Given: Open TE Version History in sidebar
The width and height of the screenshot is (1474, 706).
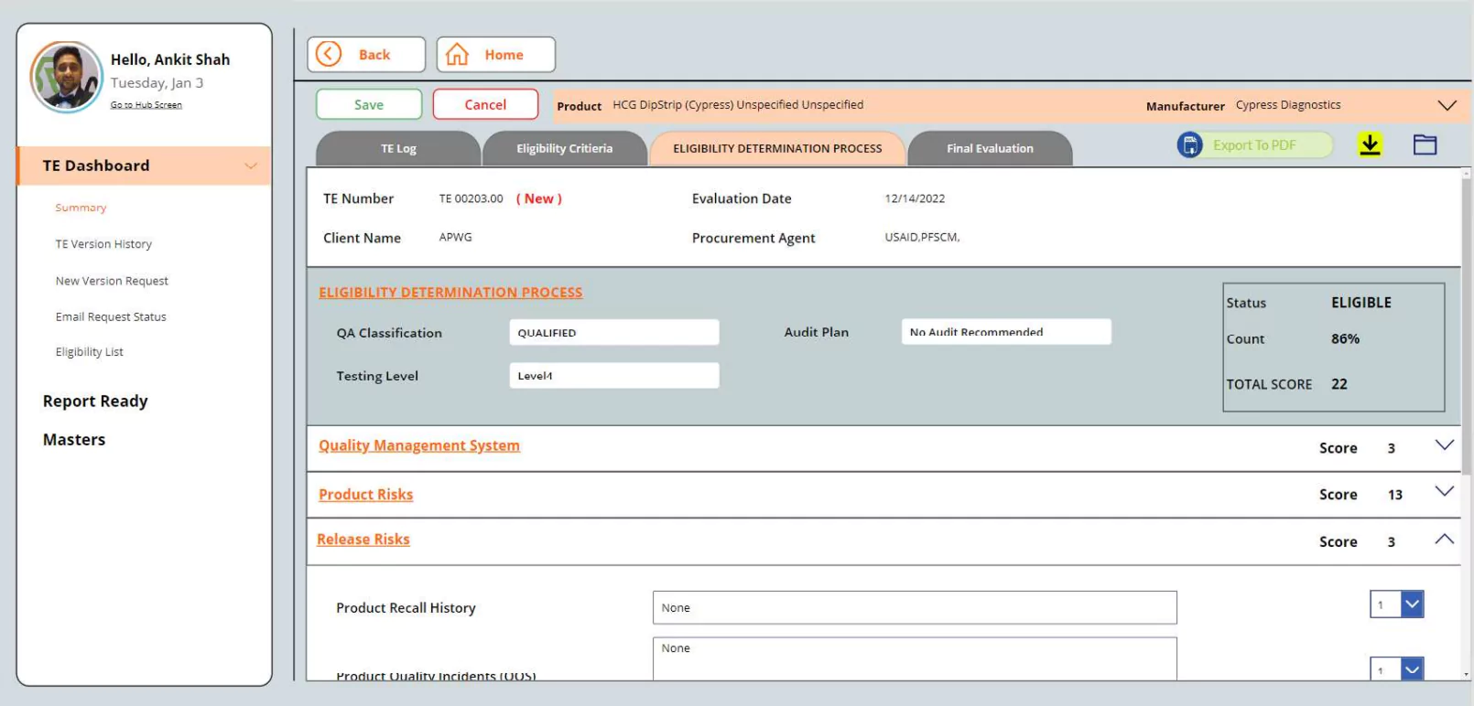Looking at the screenshot, I should point(103,244).
